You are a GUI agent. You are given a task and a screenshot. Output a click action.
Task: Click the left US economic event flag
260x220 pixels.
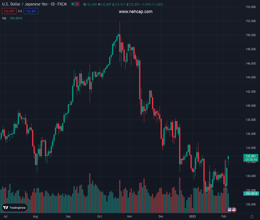229,210
